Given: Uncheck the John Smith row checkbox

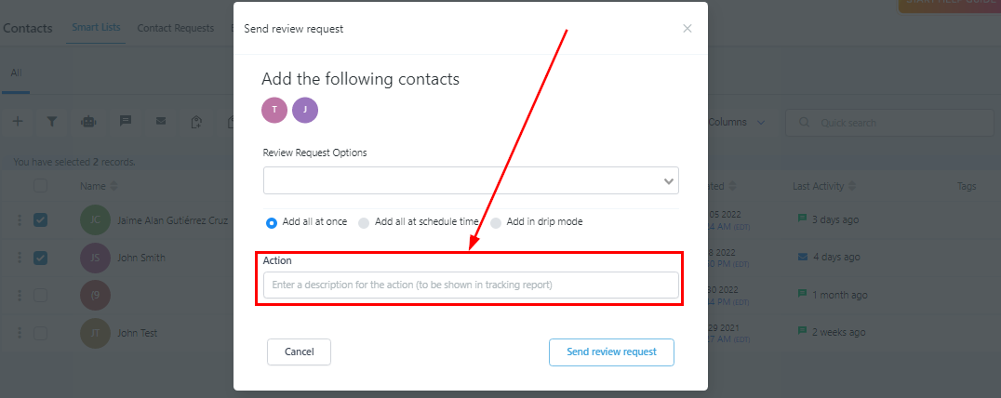Looking at the screenshot, I should (40, 258).
